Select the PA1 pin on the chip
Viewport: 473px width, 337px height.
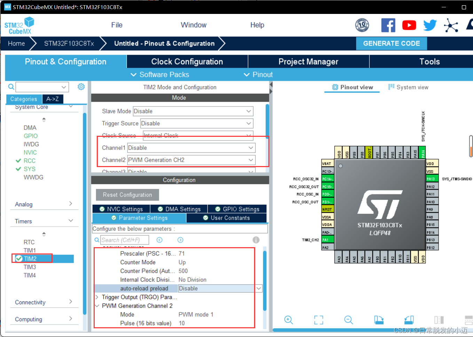(x=328, y=240)
